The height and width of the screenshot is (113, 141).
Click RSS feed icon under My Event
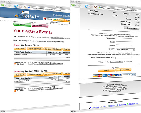click(x=15, y=64)
